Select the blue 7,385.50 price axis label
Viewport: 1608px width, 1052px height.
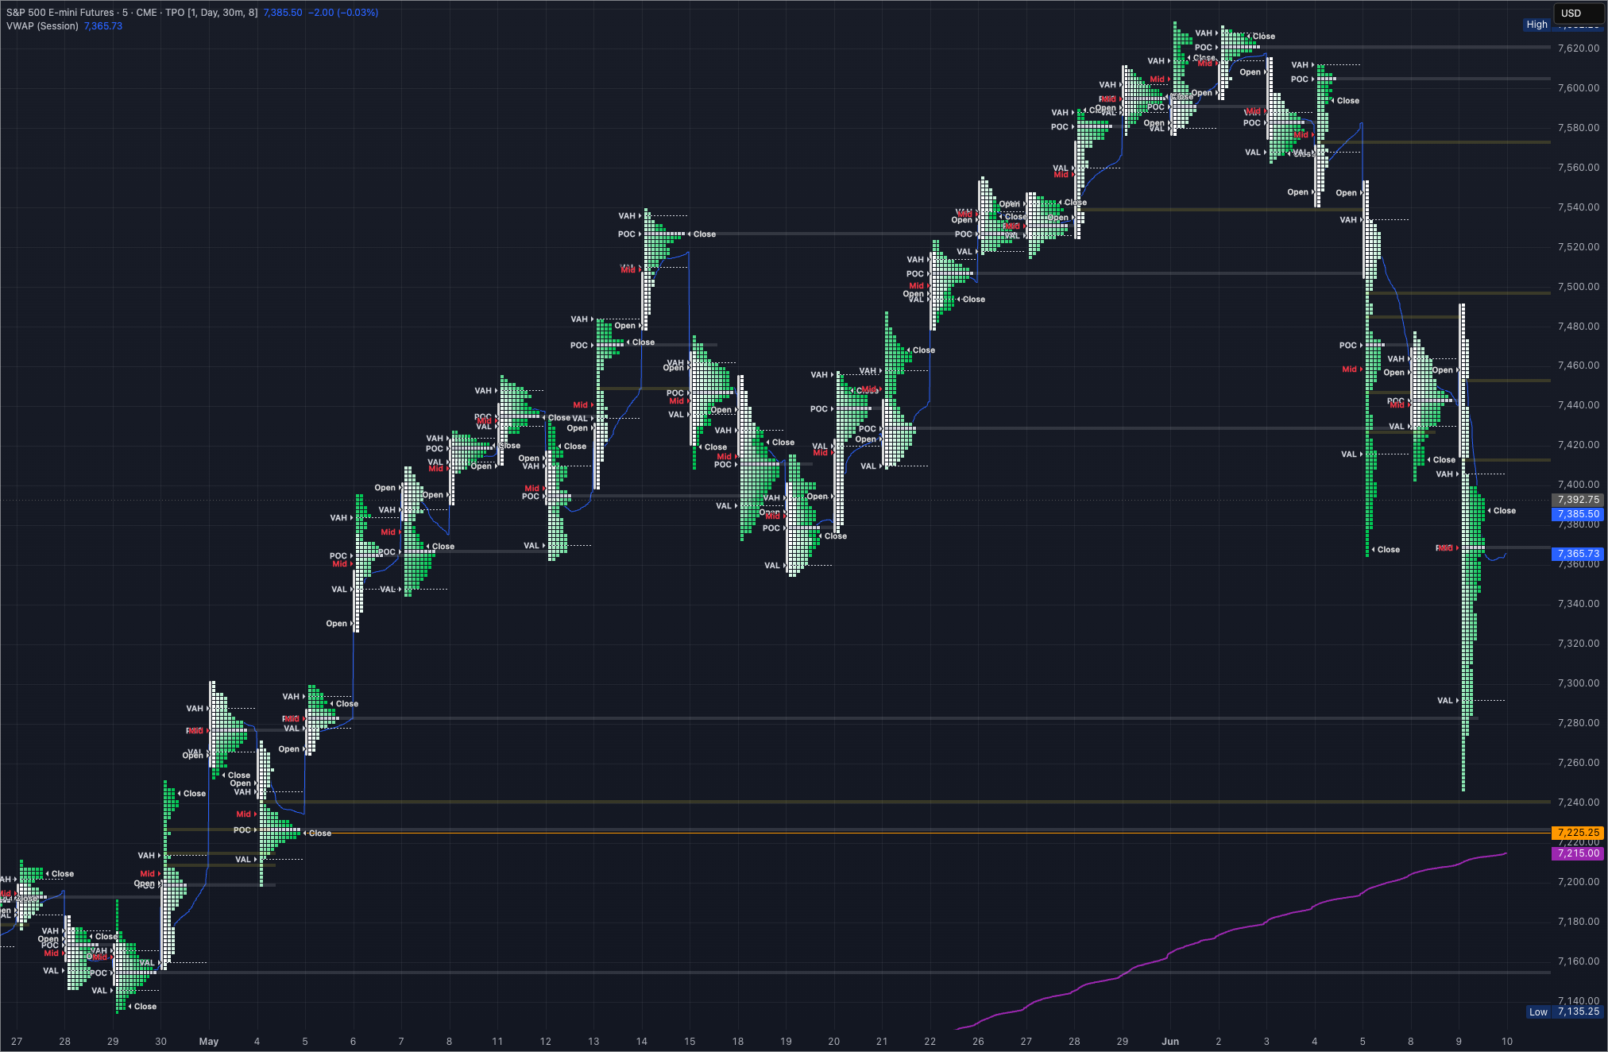tap(1579, 514)
